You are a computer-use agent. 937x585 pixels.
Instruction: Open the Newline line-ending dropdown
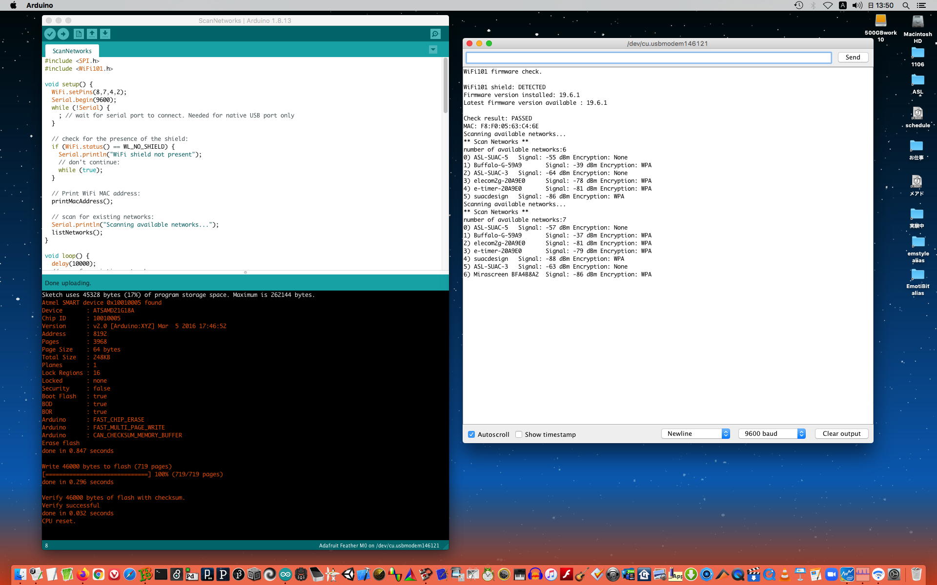tap(695, 433)
